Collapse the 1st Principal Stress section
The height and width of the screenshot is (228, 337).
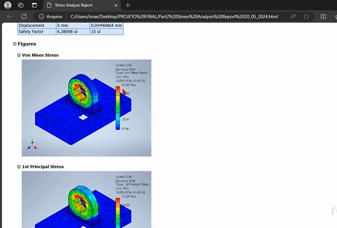click(x=19, y=167)
